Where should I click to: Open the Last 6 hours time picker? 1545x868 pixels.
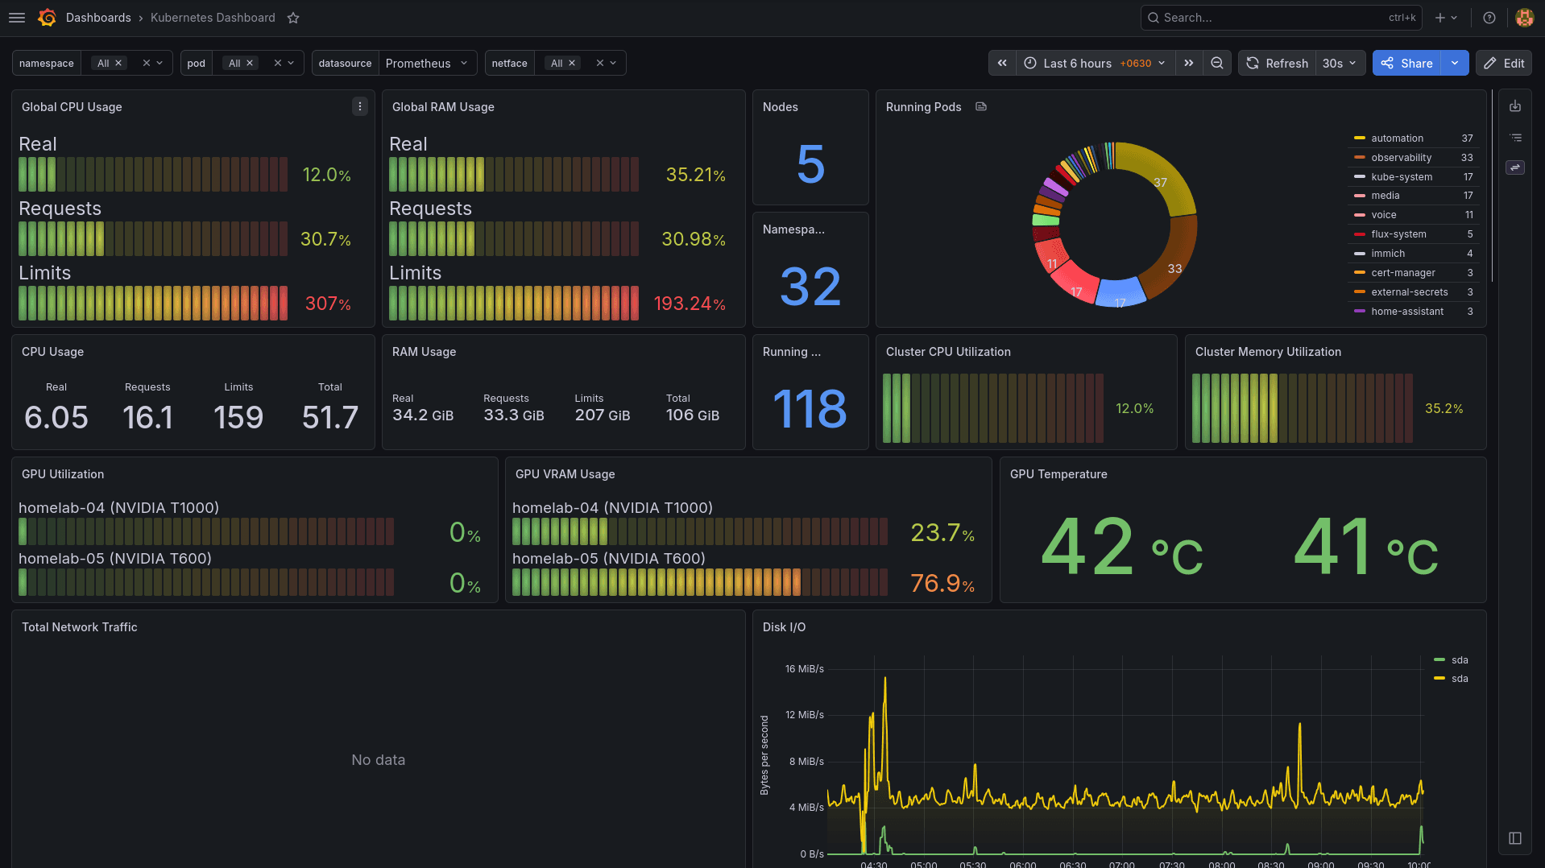point(1096,63)
